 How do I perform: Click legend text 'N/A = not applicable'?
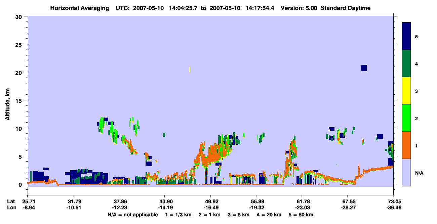coord(133,215)
